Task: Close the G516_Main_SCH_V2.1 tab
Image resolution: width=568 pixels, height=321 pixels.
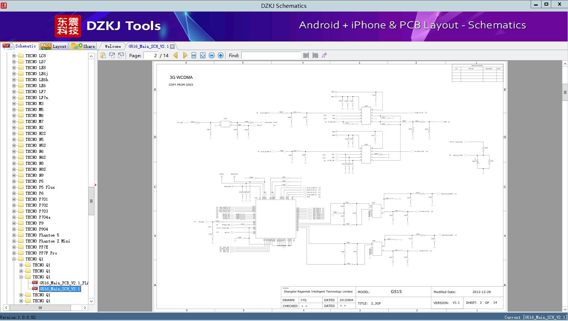Action: pyautogui.click(x=172, y=46)
